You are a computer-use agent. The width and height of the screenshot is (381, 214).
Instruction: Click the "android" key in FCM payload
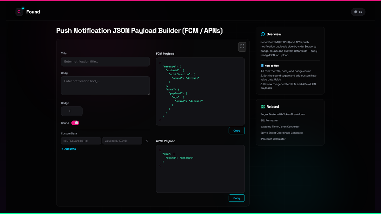(x=172, y=70)
